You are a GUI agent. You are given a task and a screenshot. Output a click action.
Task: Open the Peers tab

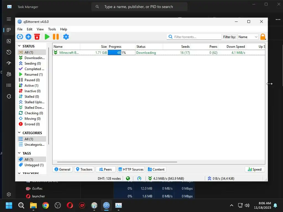click(105, 169)
